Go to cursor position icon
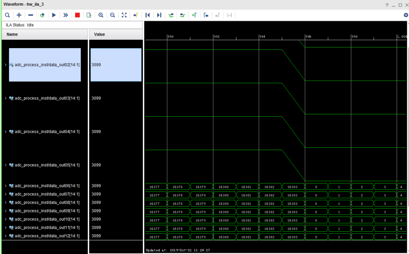 (x=136, y=15)
